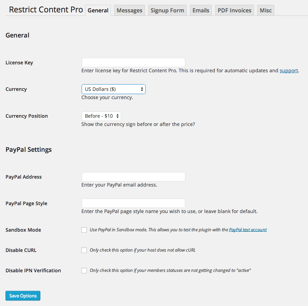This screenshot has height=306, width=308.
Task: Click the 'Sandbox Mode' label
Action: pos(23,230)
